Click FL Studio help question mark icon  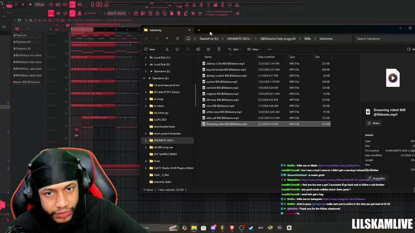(208, 5)
